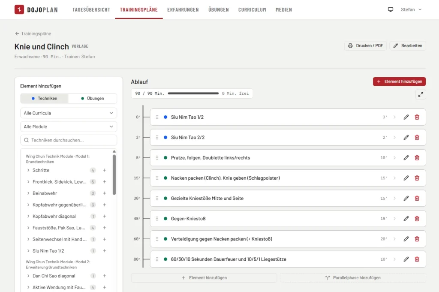The height and width of the screenshot is (292, 439).
Task: Open the Medien tab
Action: [x=284, y=9]
